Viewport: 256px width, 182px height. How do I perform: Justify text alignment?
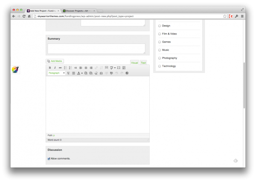point(74,73)
